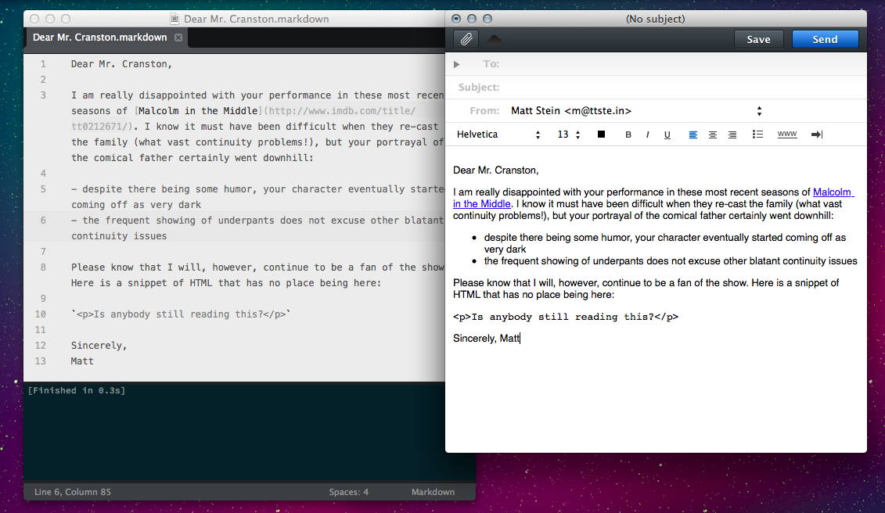885x513 pixels.
Task: Open the Helvetica font dropdown
Action: (498, 135)
